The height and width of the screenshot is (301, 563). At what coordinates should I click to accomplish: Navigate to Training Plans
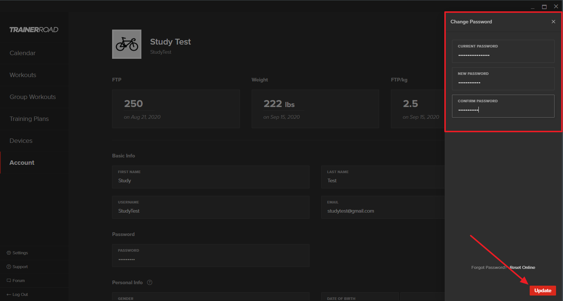click(x=34, y=119)
